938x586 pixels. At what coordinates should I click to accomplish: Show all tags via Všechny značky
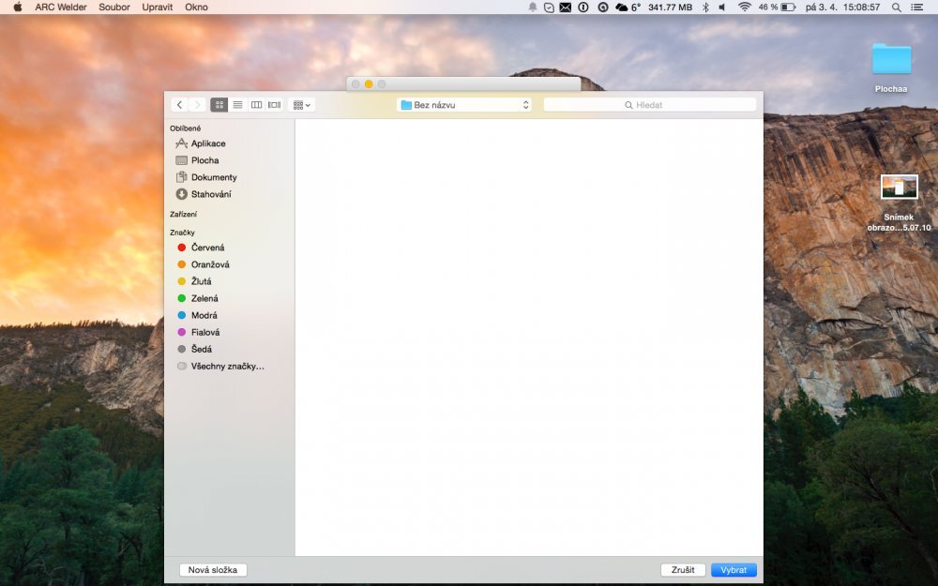coord(226,366)
